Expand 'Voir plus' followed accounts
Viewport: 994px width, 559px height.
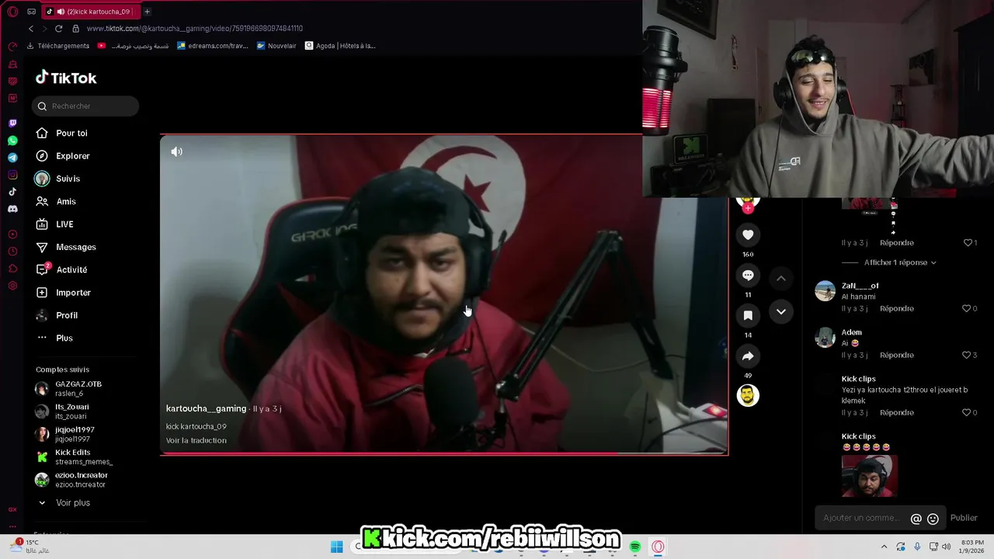click(64, 503)
